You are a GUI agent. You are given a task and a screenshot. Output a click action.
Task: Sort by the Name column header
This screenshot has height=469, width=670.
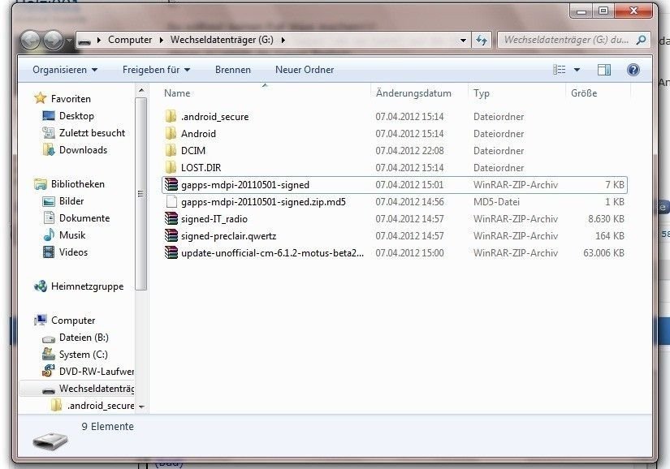(266, 93)
